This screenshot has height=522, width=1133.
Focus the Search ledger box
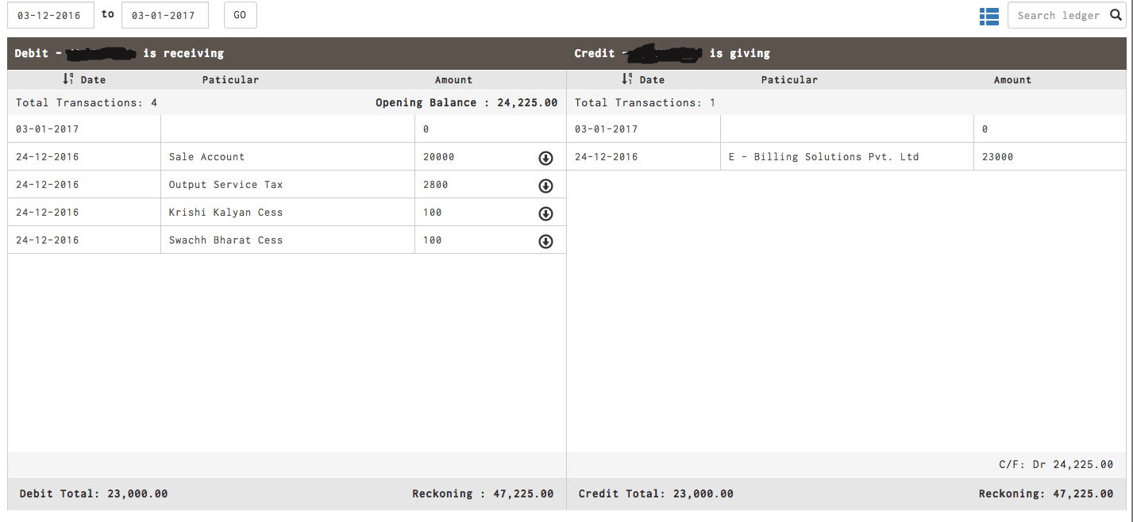pyautogui.click(x=1058, y=15)
